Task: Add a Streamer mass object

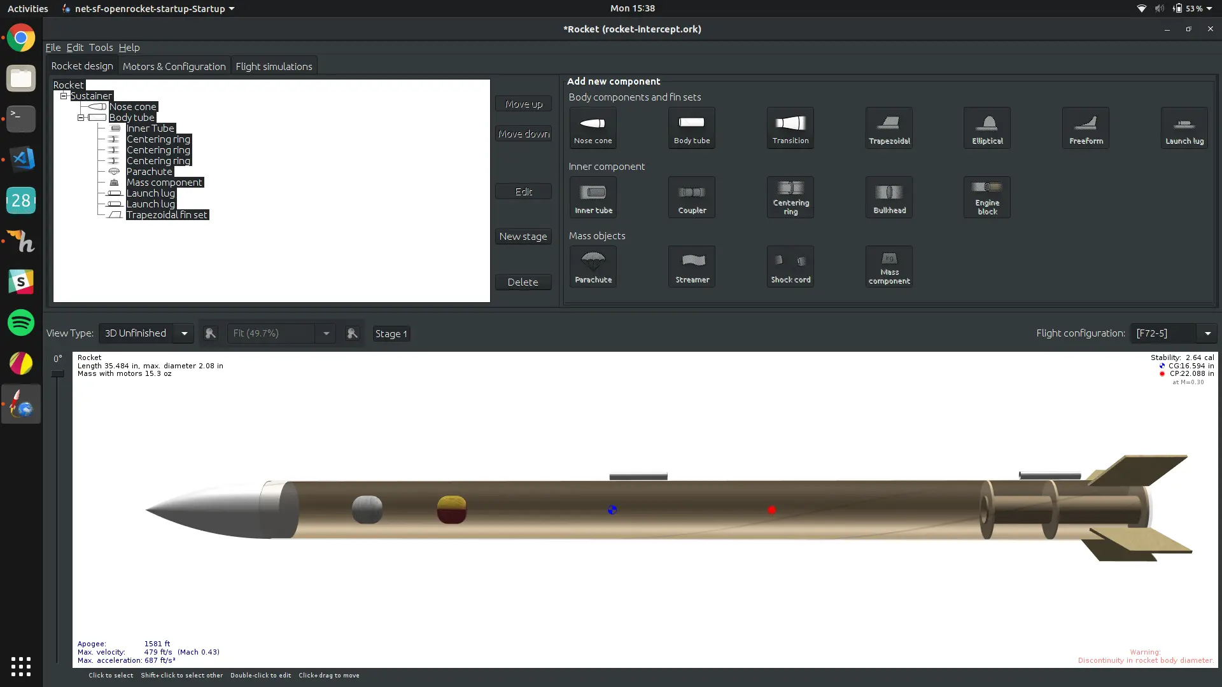Action: [x=691, y=266]
